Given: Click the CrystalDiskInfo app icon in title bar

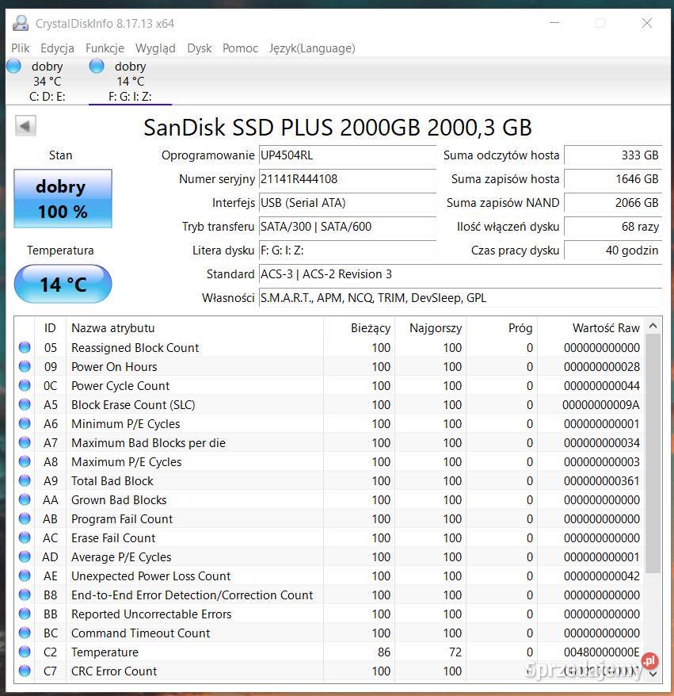Looking at the screenshot, I should (21, 23).
